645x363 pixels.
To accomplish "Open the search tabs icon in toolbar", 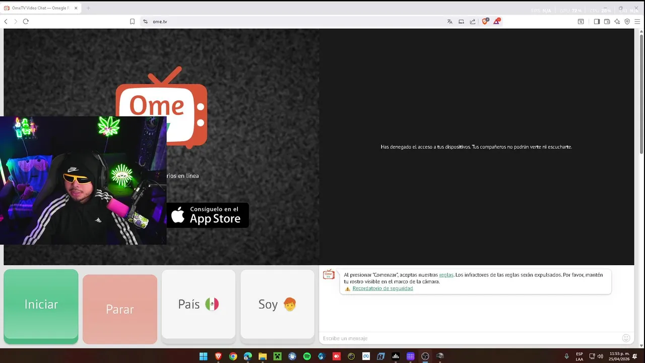I will (x=580, y=22).
